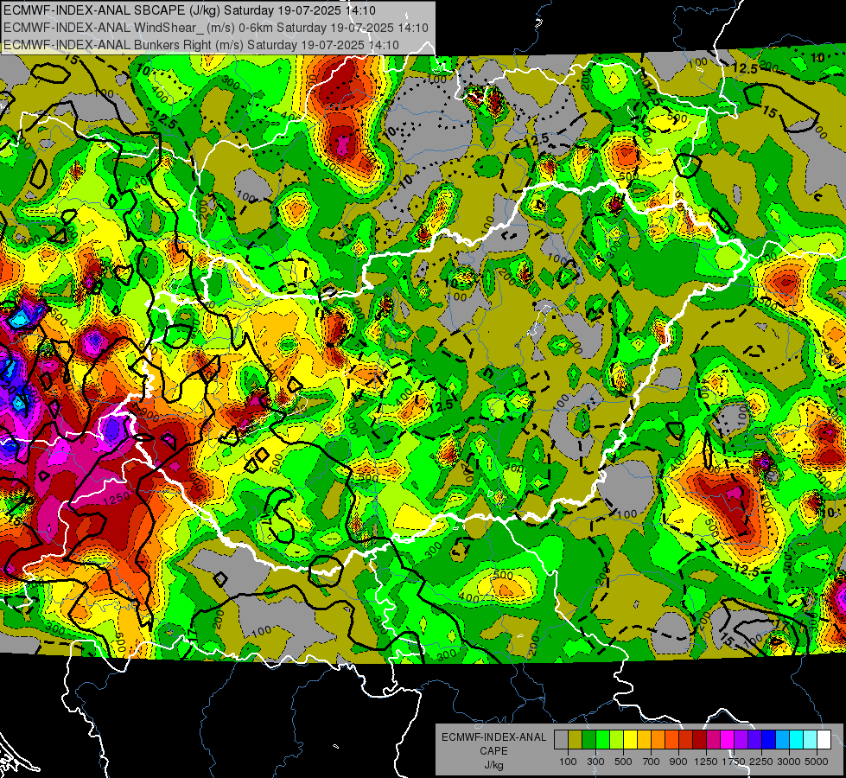Pick the violet legend swatch before 2250
This screenshot has height=778, width=846.
click(x=754, y=740)
